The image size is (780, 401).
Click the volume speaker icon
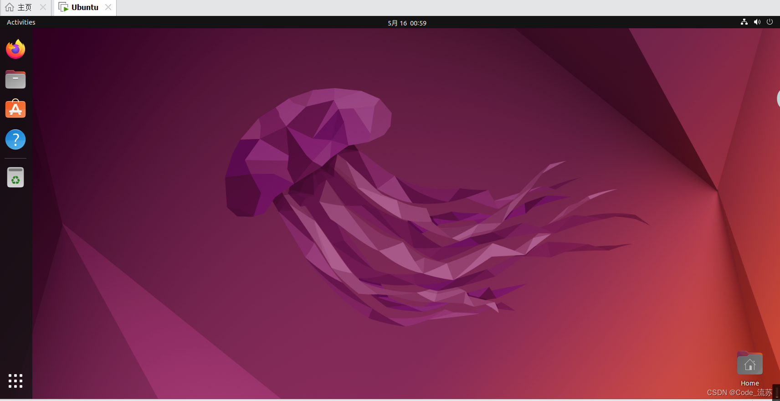coord(757,22)
